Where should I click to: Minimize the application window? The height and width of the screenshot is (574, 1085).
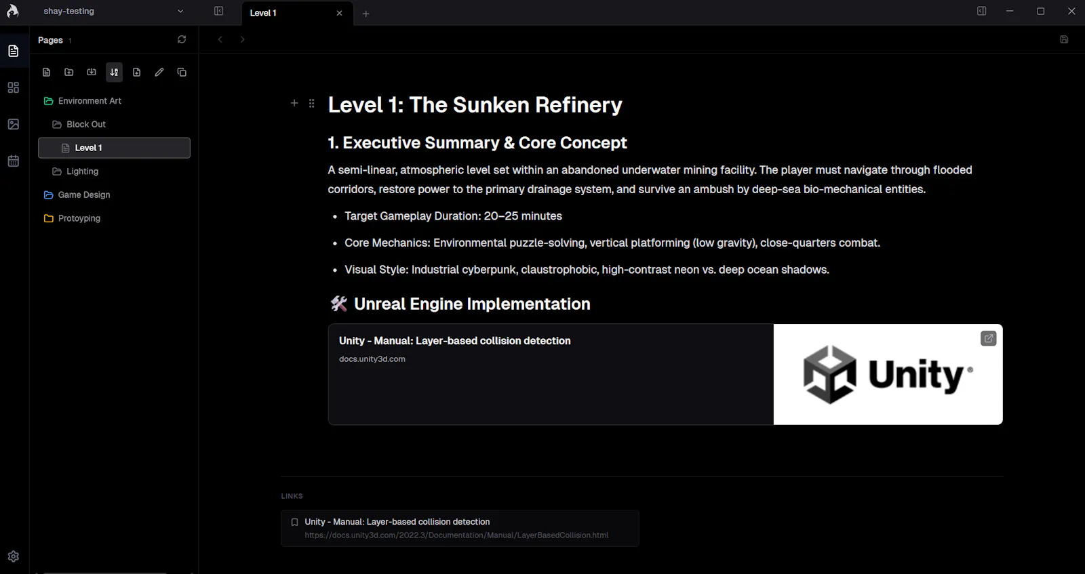pos(1010,12)
